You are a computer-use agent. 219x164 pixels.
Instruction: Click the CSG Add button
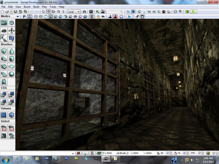click(4, 94)
